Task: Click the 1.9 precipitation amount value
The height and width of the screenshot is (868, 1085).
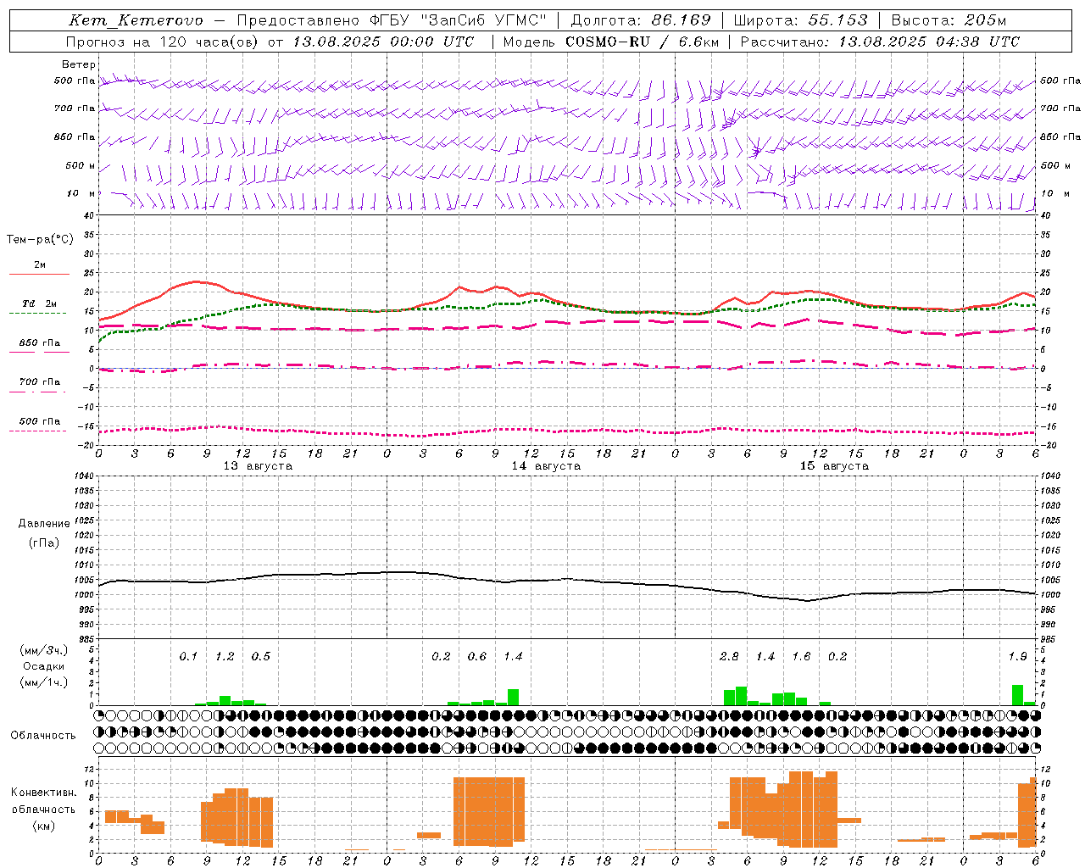Action: pos(1017,656)
